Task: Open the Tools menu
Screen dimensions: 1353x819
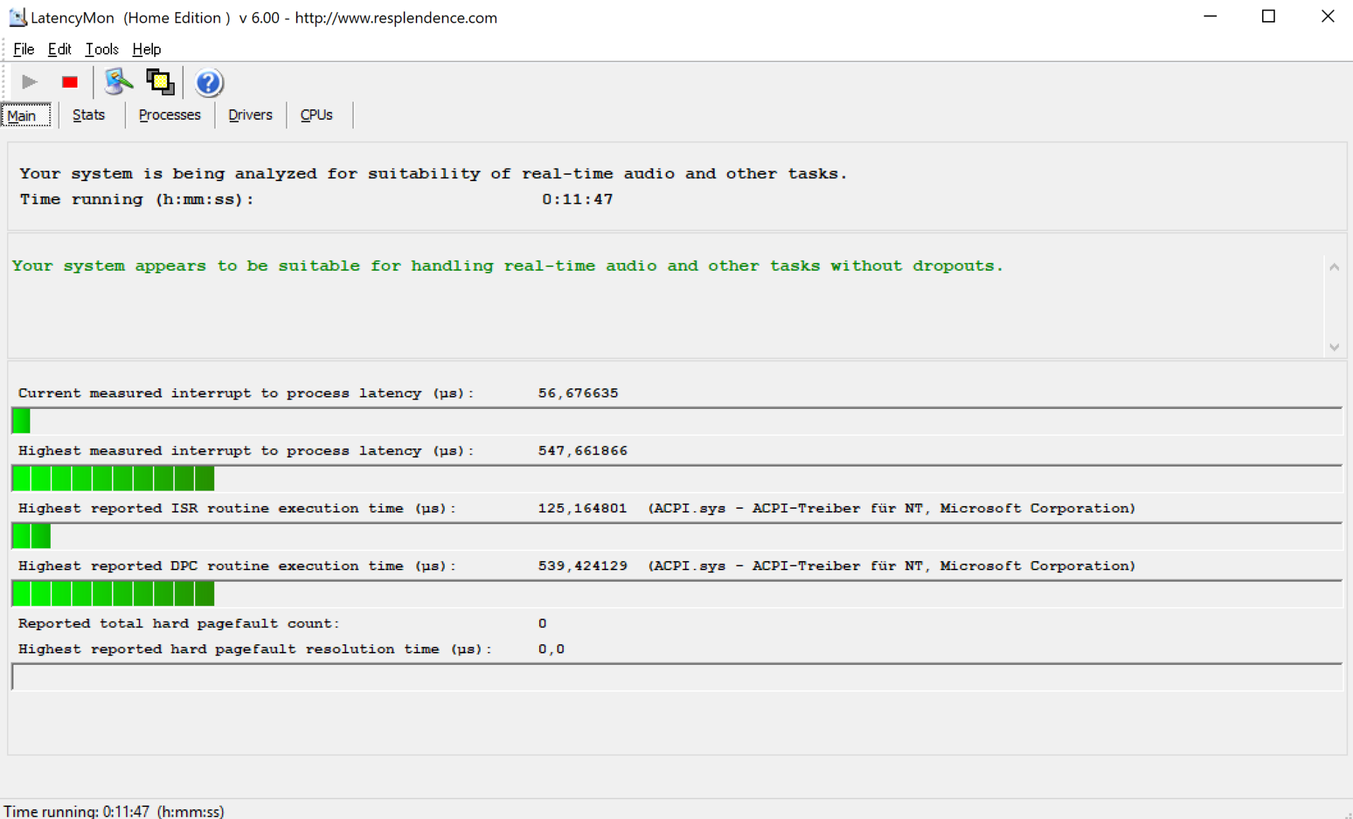Action: tap(101, 49)
